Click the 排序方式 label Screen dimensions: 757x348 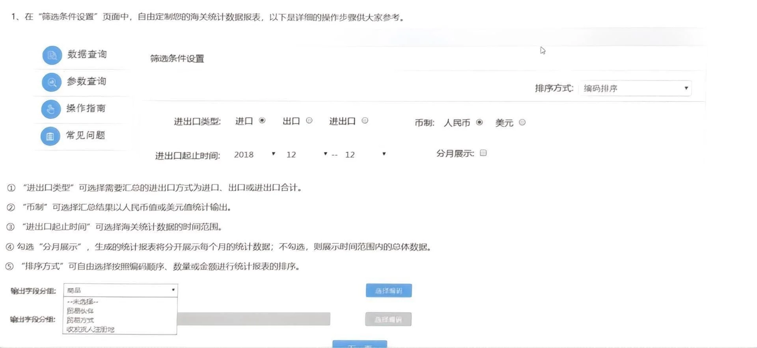tap(554, 88)
